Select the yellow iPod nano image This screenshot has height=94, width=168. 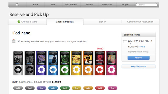(76, 63)
